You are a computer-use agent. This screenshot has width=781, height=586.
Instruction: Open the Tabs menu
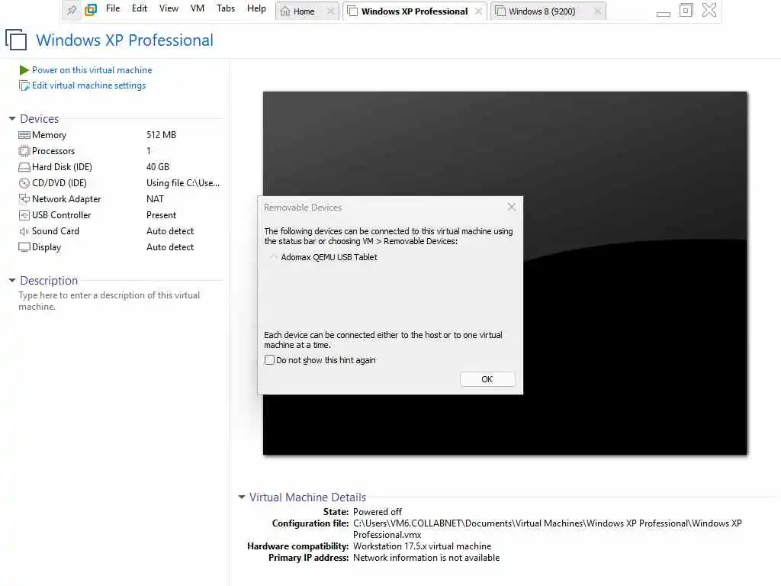[x=226, y=8]
